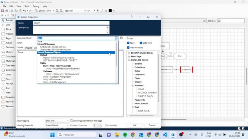Viewport: 248px width, 139px height.
Task: Switch to the Outputs tab
Action: point(28,47)
